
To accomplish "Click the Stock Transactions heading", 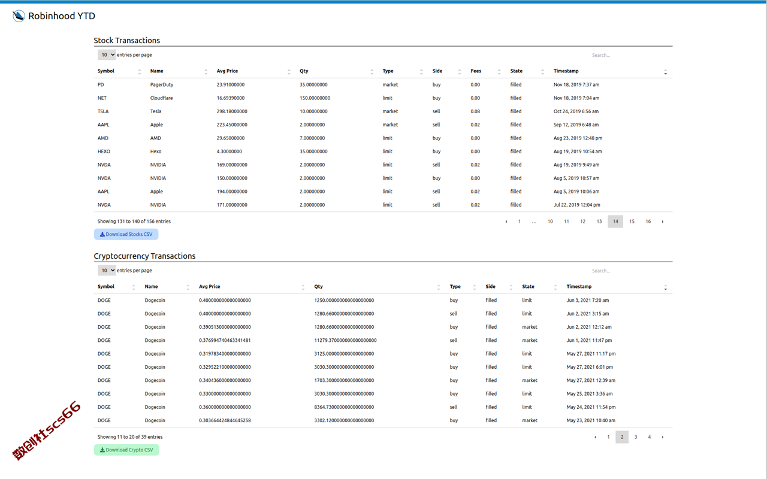I will [x=127, y=41].
